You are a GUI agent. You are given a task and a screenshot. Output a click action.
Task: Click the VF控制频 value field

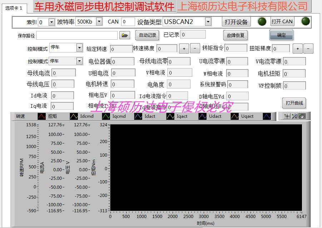tap(294, 86)
